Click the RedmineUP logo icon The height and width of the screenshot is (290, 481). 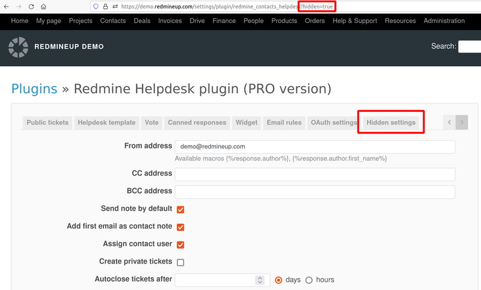pos(18,47)
